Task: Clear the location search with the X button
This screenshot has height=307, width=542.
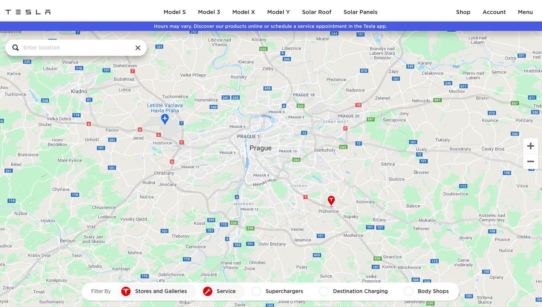Action: click(138, 48)
